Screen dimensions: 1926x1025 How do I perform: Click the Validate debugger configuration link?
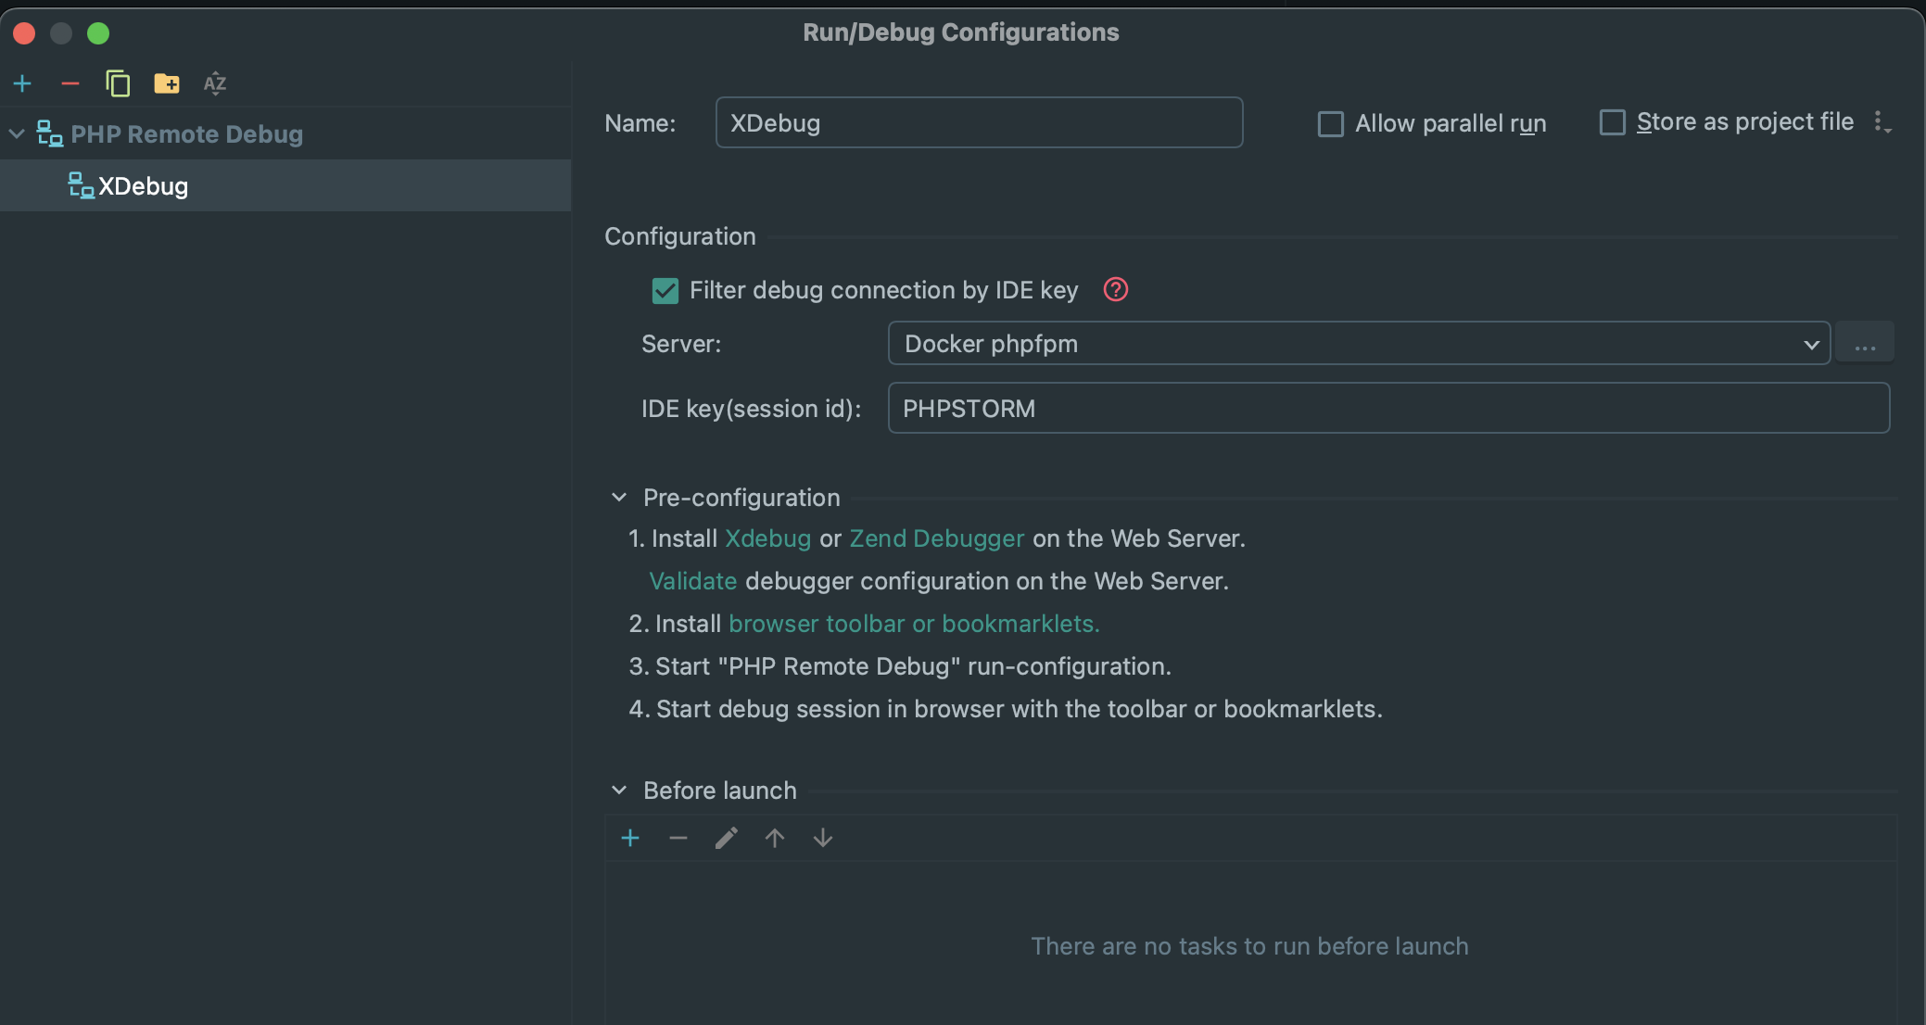692,582
